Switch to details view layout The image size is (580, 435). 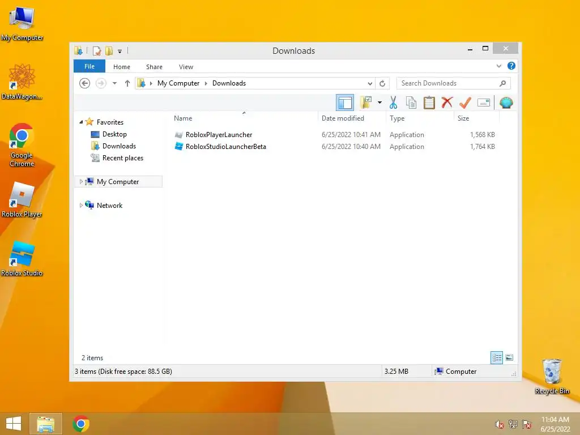pyautogui.click(x=497, y=357)
